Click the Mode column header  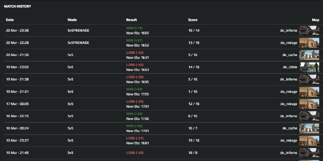(x=72, y=20)
